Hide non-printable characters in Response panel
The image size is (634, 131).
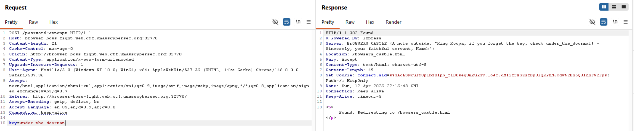592,22
